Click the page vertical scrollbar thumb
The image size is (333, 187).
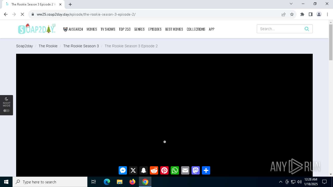click(x=331, y=42)
